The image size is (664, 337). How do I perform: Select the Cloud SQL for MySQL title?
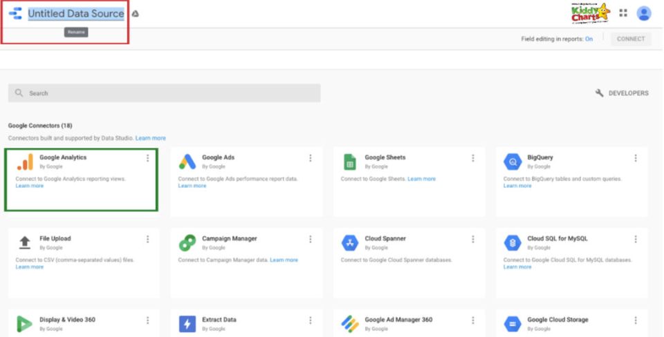tap(557, 238)
